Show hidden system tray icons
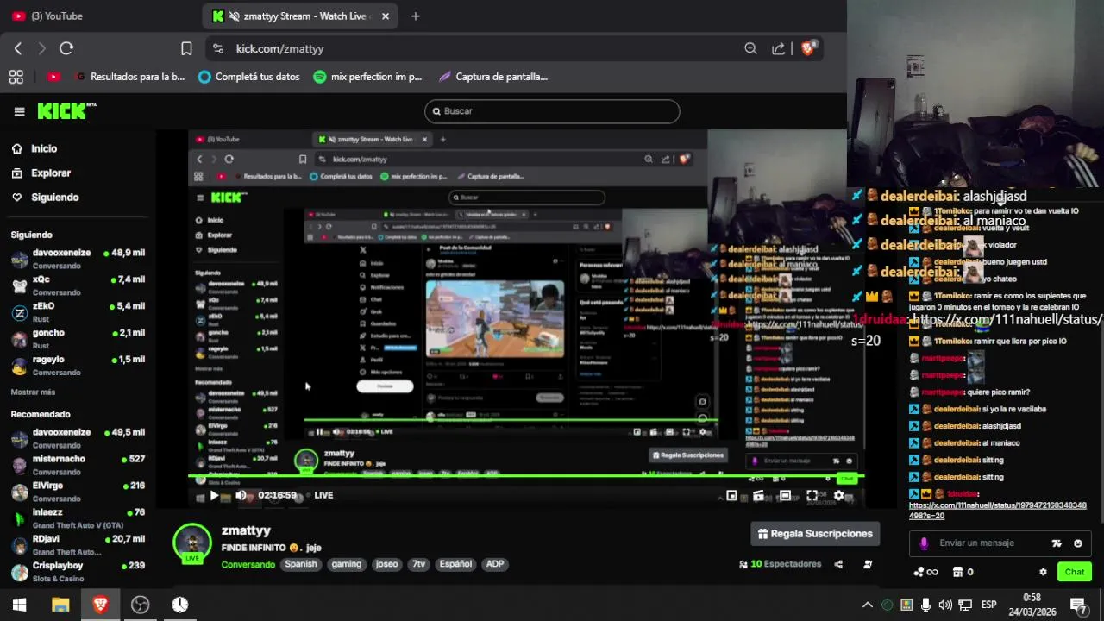 tap(868, 605)
